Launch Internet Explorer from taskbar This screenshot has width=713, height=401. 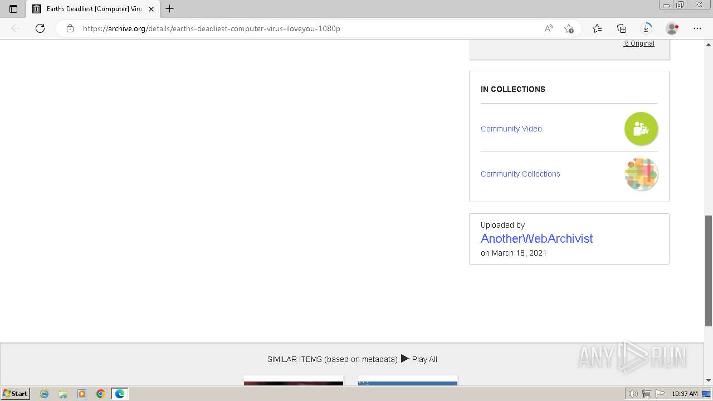coord(44,394)
